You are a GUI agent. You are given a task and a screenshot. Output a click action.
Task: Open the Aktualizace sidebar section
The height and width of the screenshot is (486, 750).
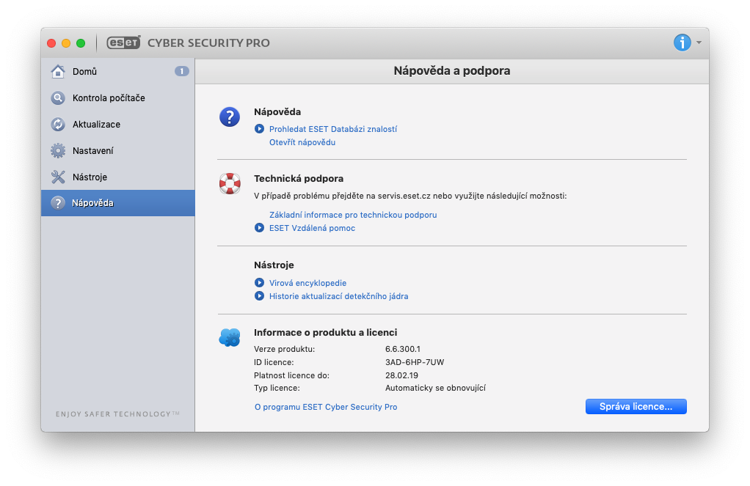[96, 125]
